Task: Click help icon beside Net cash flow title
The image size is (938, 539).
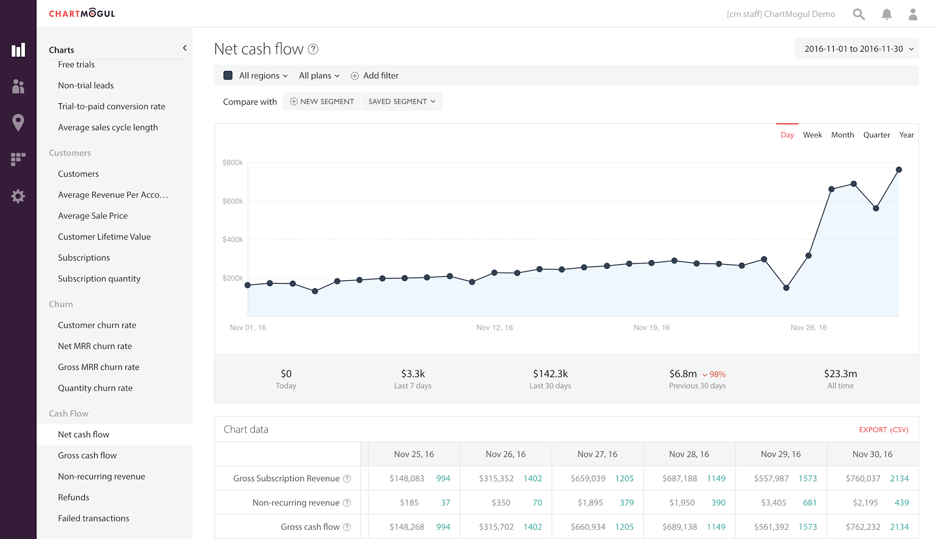Action: pyautogui.click(x=313, y=49)
